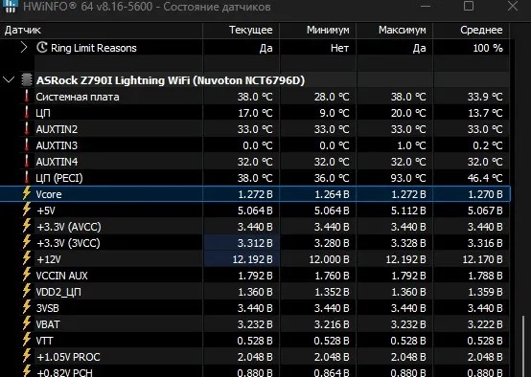Click +5V maximum value 5.112 В
Screen dimensions: 531x377
pyautogui.click(x=408, y=211)
